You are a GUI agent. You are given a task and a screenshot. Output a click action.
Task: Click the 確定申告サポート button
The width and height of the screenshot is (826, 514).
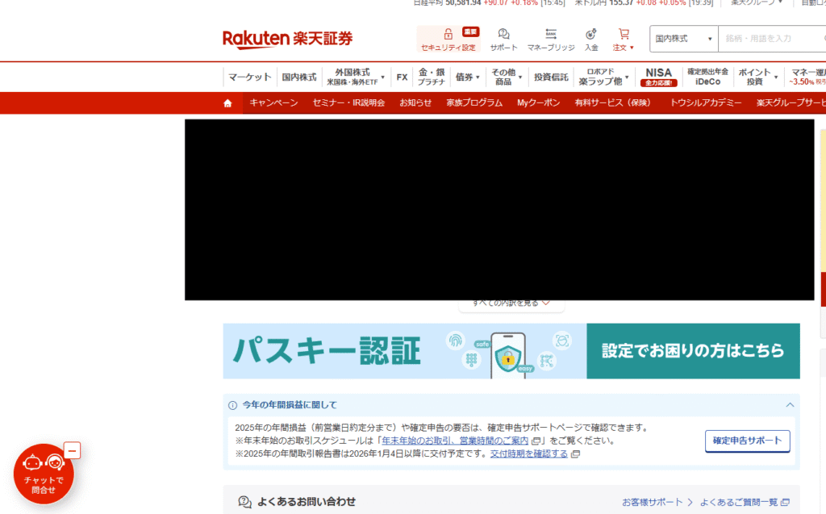click(x=747, y=441)
